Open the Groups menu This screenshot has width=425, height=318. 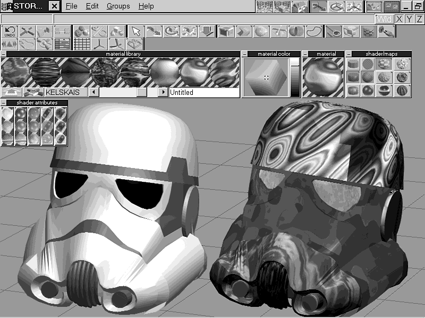click(118, 6)
